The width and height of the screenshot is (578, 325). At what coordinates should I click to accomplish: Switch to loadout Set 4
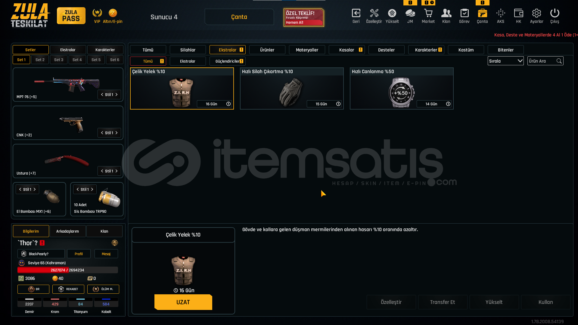click(77, 60)
